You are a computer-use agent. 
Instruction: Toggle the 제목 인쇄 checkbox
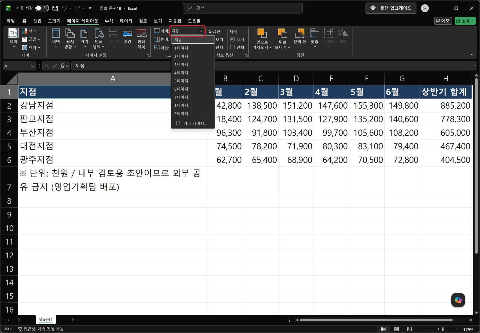pos(232,47)
